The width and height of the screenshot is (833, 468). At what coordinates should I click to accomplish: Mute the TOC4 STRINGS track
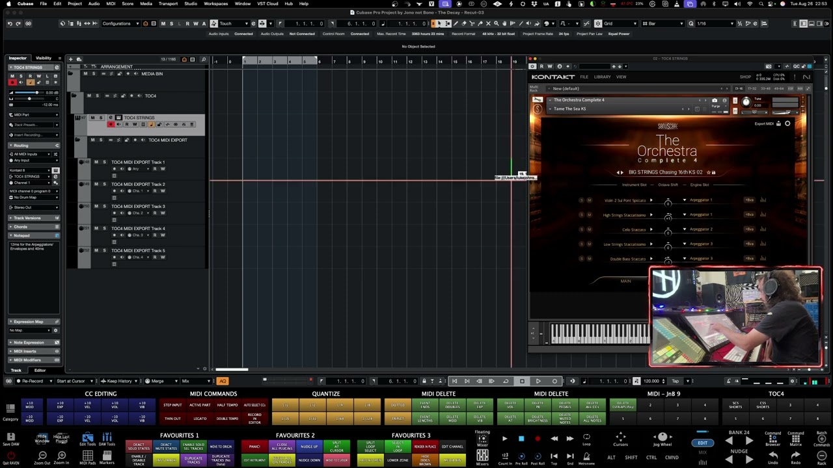coord(93,118)
